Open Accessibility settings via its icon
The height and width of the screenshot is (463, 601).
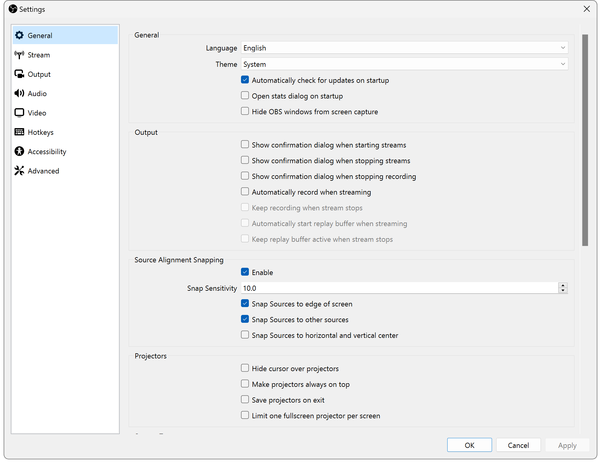point(19,151)
